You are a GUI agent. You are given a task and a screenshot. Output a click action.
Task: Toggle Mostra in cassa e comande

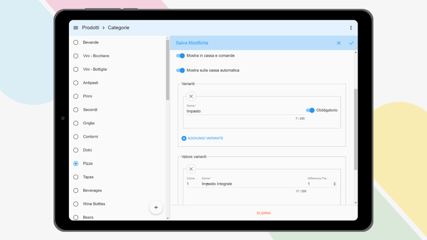(x=180, y=56)
